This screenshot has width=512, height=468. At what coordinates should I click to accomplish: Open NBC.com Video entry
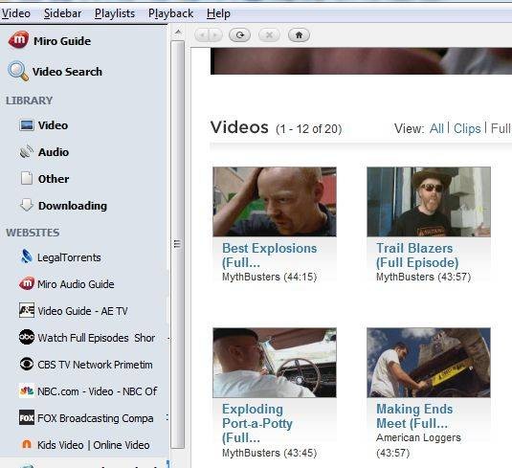(x=98, y=391)
